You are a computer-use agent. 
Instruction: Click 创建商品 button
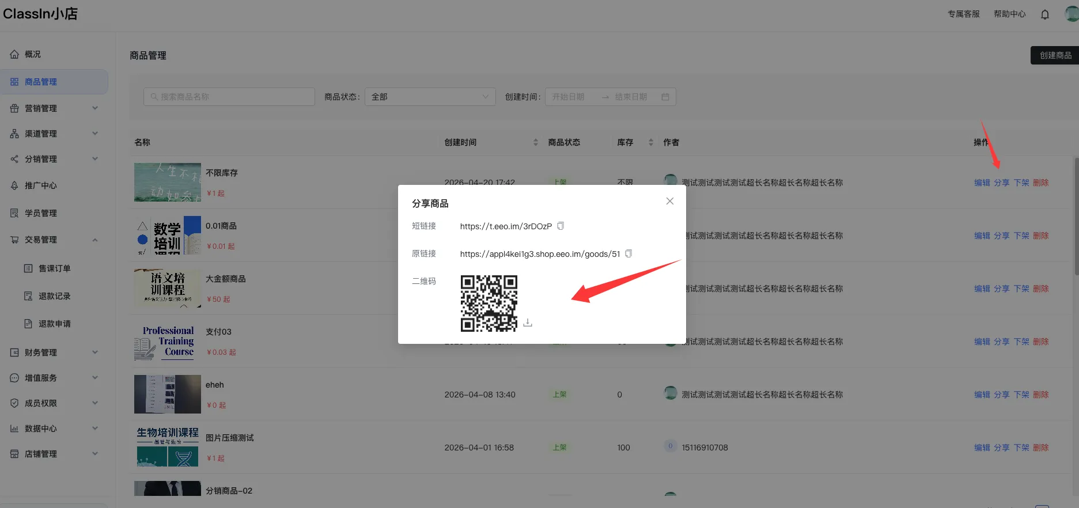tap(1055, 55)
